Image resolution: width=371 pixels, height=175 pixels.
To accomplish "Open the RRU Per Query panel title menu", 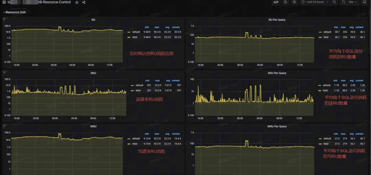I will (277, 73).
